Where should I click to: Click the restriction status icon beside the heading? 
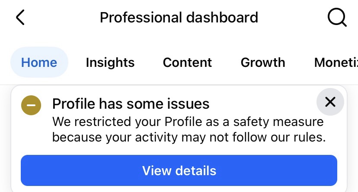tap(31, 105)
